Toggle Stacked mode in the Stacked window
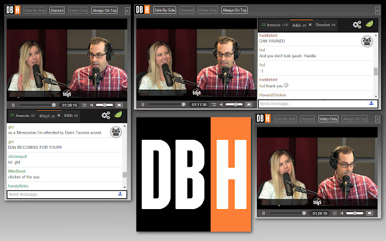 (57, 10)
